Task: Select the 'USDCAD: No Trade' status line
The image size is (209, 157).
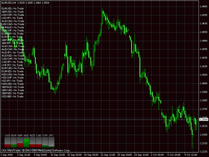Action: (13, 24)
